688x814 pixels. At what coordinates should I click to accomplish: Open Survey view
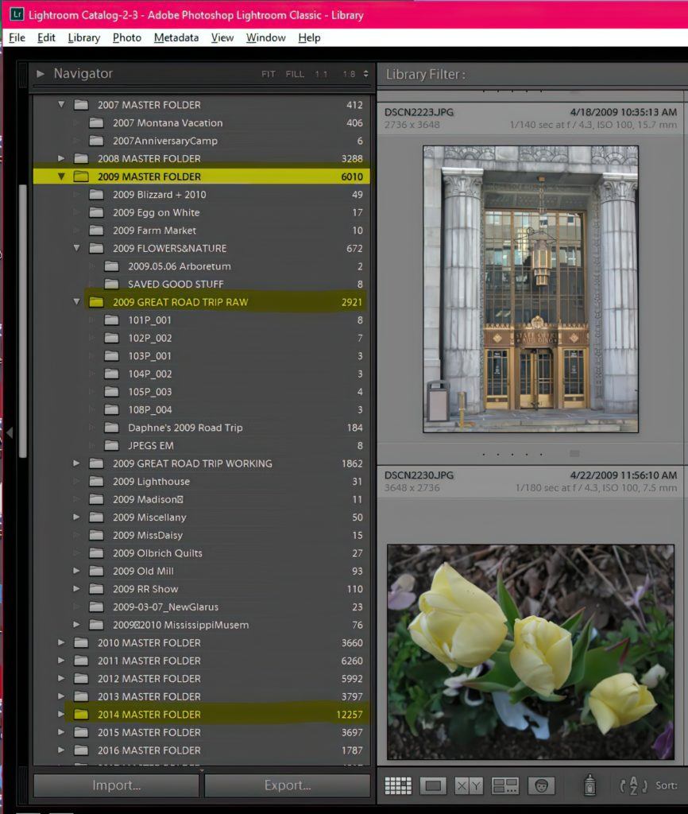click(x=505, y=785)
